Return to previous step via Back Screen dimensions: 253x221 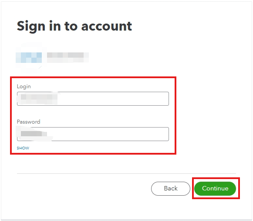tap(171, 189)
